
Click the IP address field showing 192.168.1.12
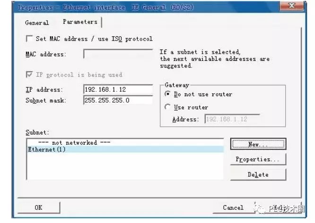pos(118,90)
